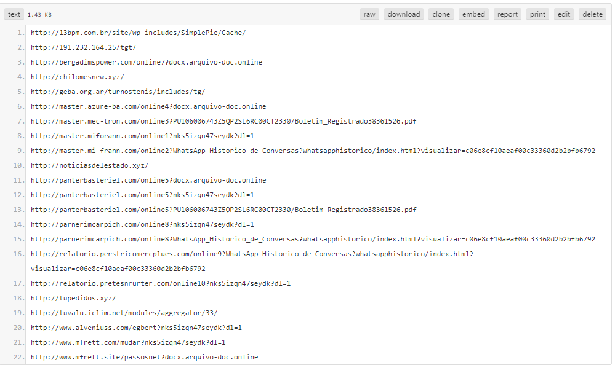Click line number 22 in gutter
This screenshot has height=373, width=615.
18,358
